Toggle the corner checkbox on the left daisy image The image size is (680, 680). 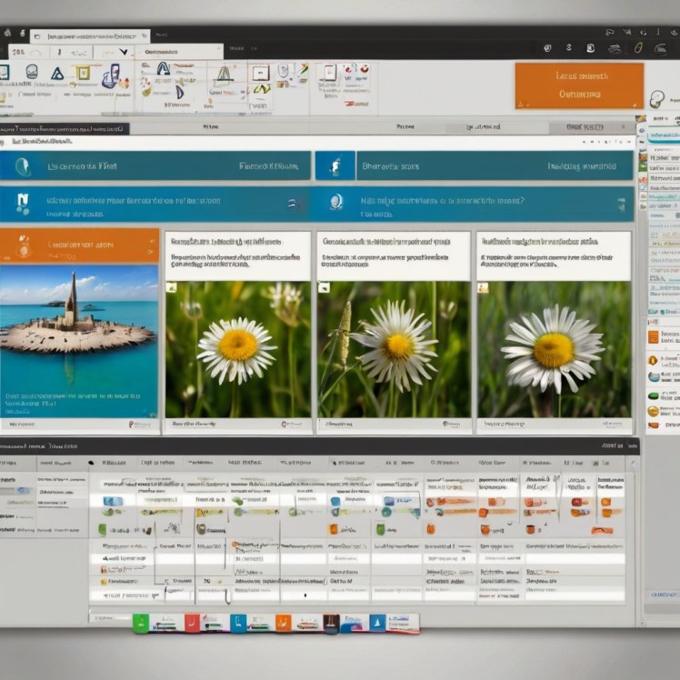coord(170,288)
